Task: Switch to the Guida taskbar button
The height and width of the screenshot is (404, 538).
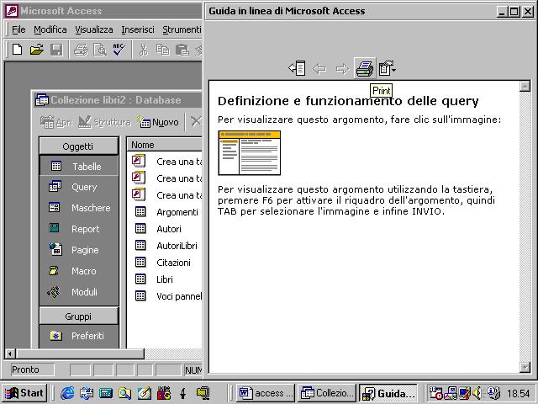Action: coord(388,393)
